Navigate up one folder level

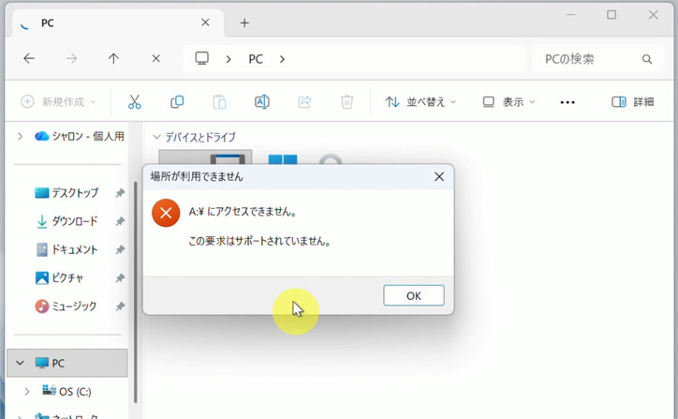click(x=113, y=58)
